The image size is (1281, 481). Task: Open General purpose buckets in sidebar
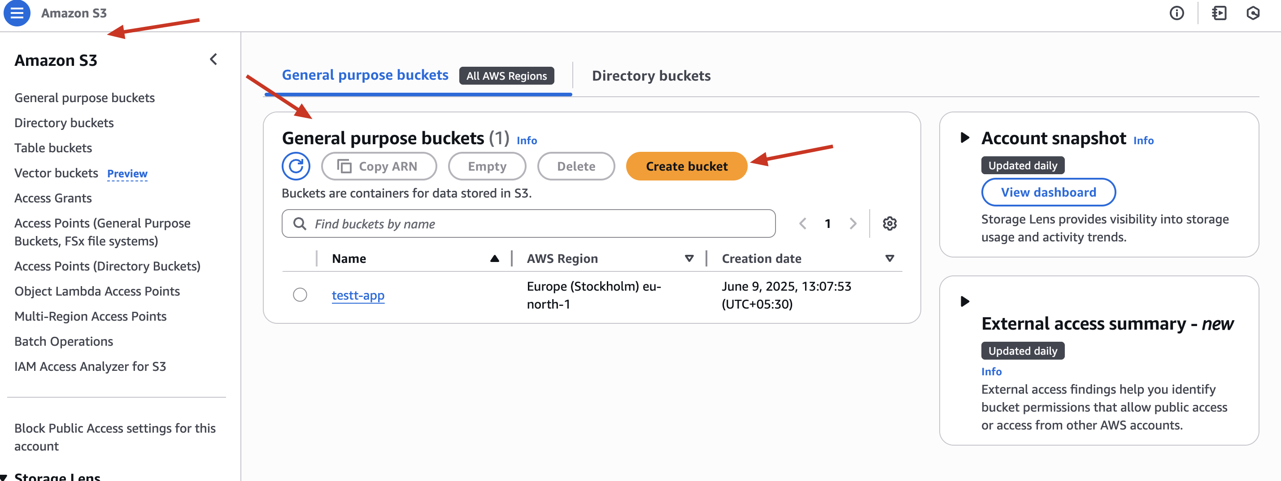(x=84, y=98)
